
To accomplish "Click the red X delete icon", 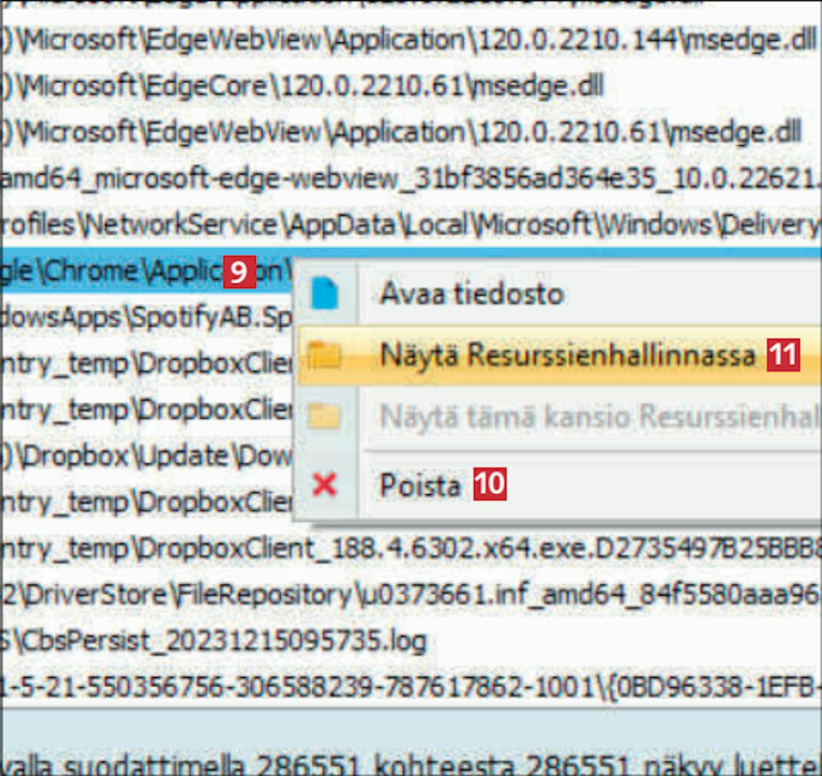I will pyautogui.click(x=324, y=485).
